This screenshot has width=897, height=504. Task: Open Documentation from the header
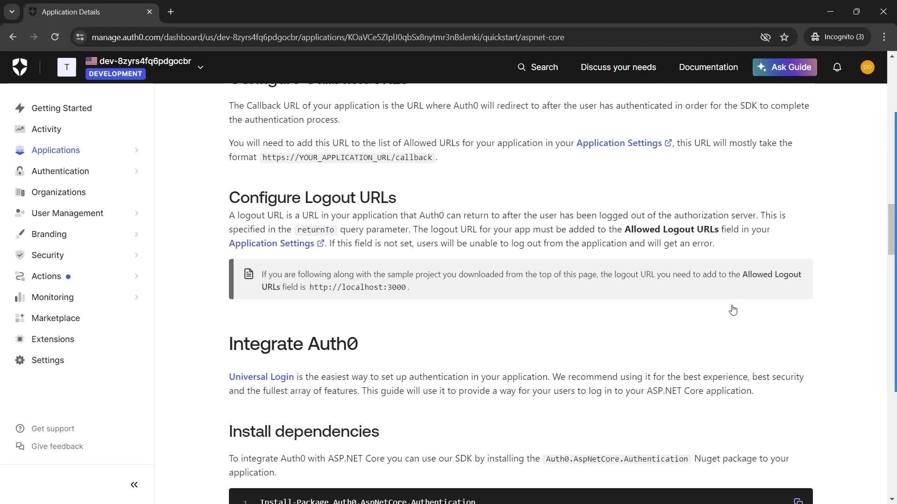point(708,67)
